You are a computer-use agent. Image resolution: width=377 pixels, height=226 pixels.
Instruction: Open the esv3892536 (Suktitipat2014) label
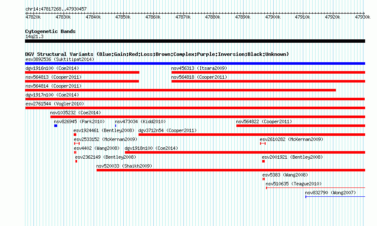tap(60, 59)
